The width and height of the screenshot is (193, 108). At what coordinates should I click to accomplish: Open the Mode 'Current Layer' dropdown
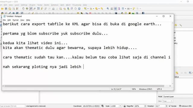point(178,97)
